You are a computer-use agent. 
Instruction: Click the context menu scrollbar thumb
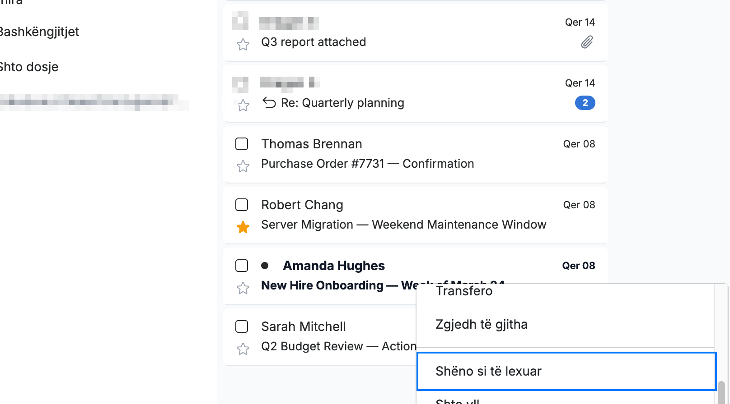(721, 392)
